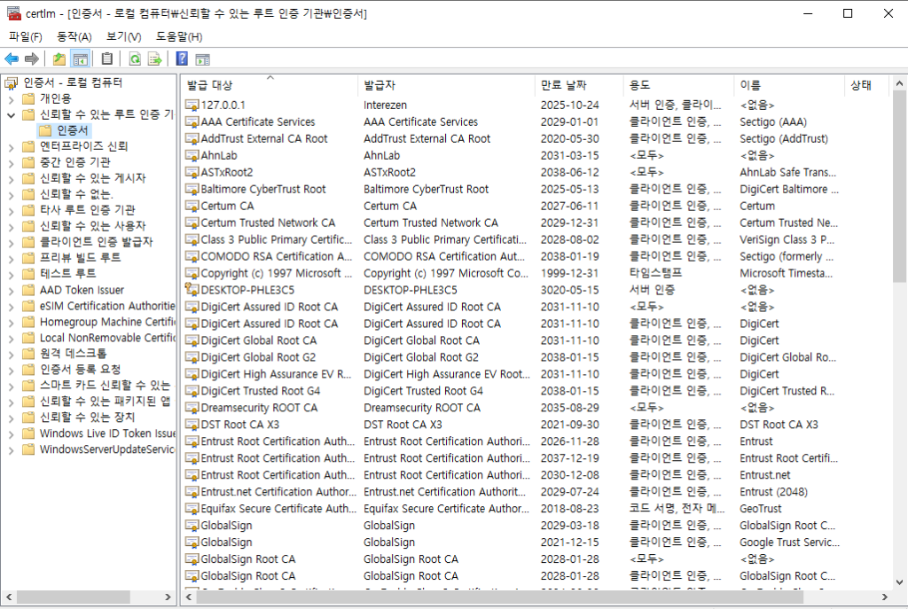Click the certificate icon of Baltimore CyberTrust Root
Viewport: 908px width, 609px height.
coord(192,190)
